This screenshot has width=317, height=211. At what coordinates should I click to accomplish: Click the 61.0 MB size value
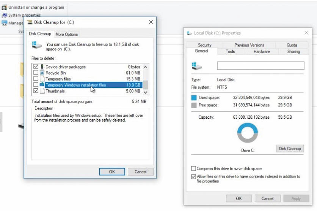(x=133, y=73)
